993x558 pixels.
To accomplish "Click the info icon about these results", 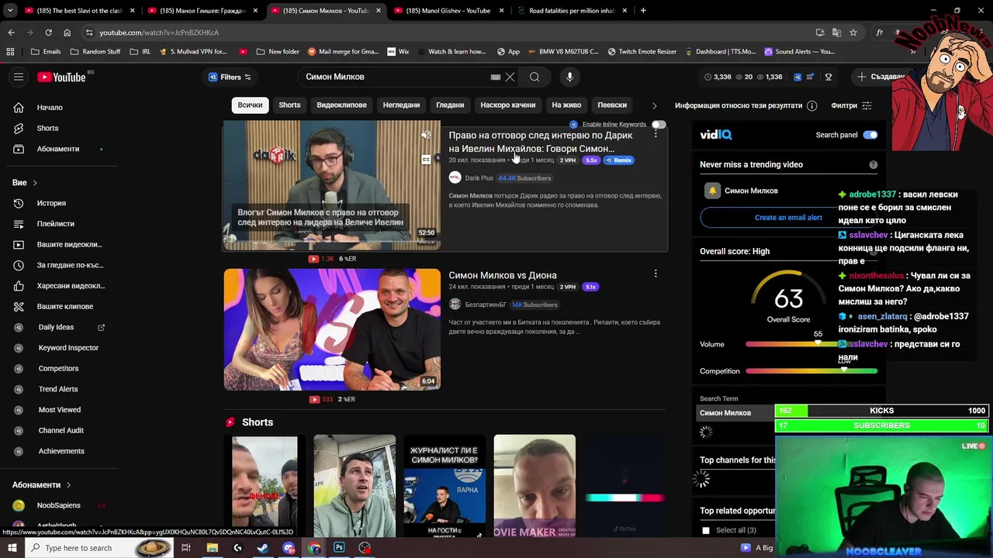I will point(811,105).
